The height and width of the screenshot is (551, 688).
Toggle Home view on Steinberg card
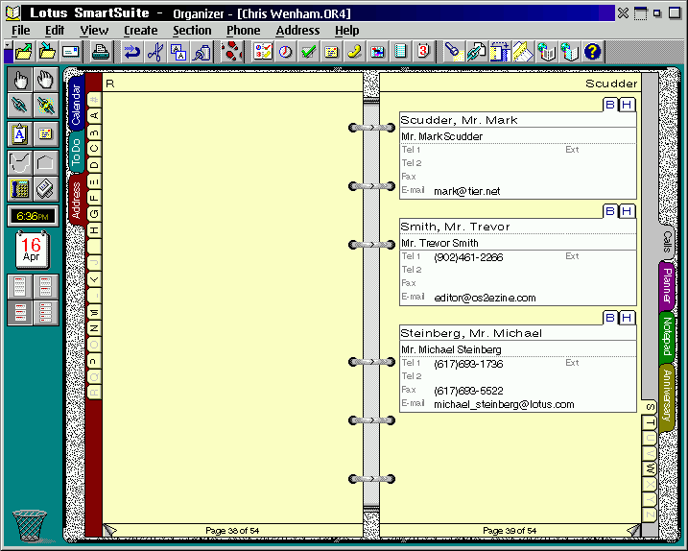point(627,318)
